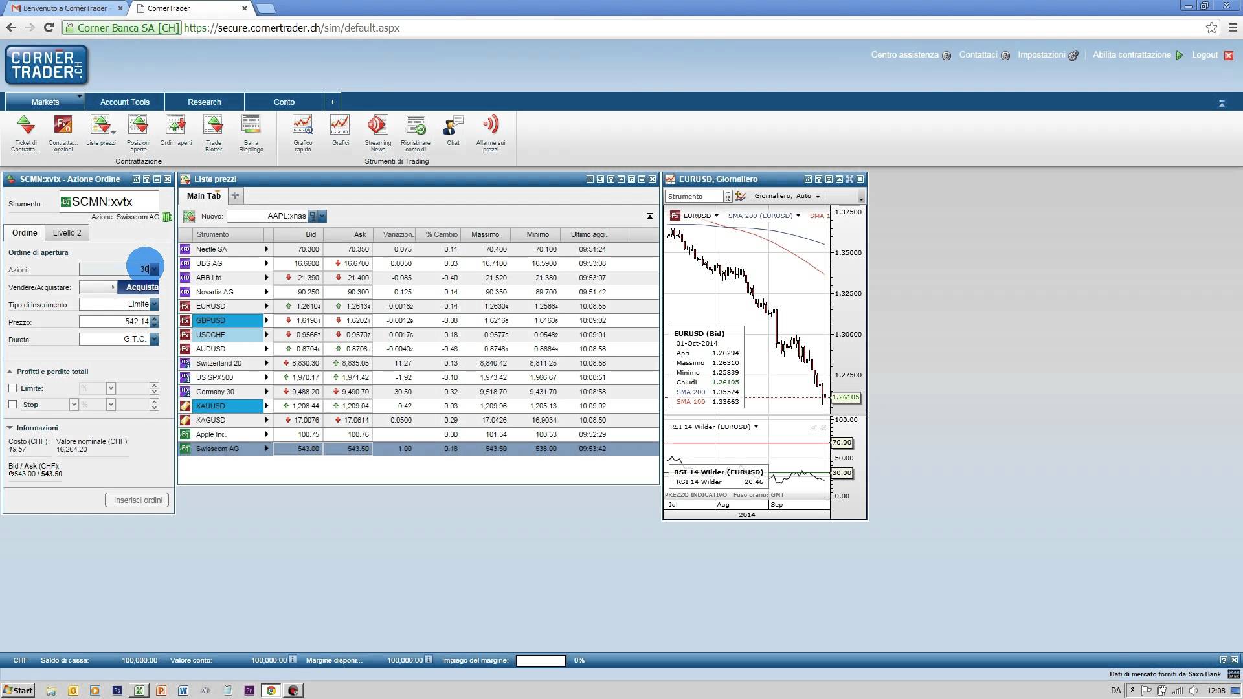Viewport: 1243px width, 699px height.
Task: Open Stop type dropdown
Action: 73,405
